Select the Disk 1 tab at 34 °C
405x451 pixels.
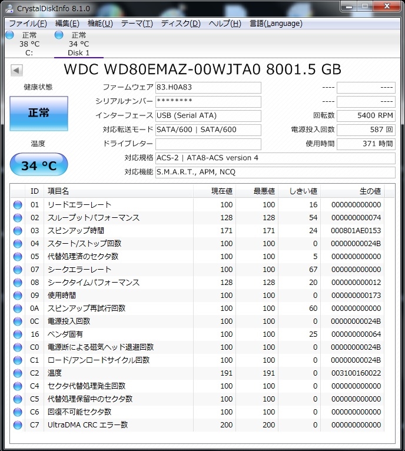pyautogui.click(x=78, y=44)
